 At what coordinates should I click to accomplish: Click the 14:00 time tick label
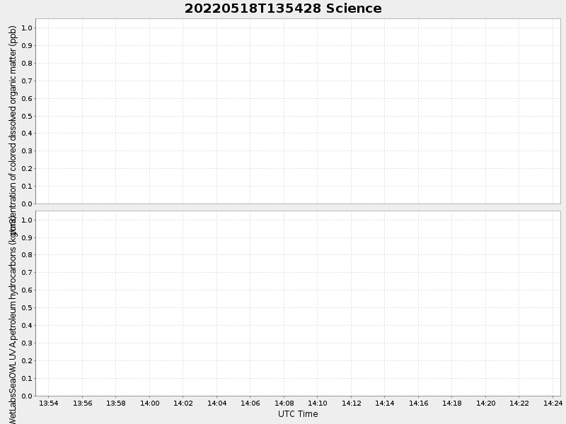[x=149, y=403]
